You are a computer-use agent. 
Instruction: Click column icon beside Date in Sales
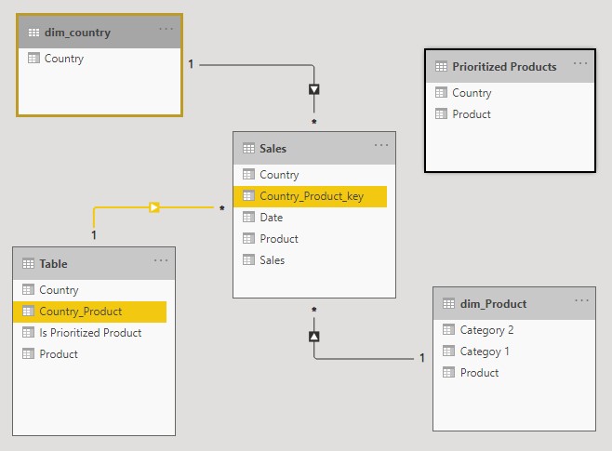(248, 218)
